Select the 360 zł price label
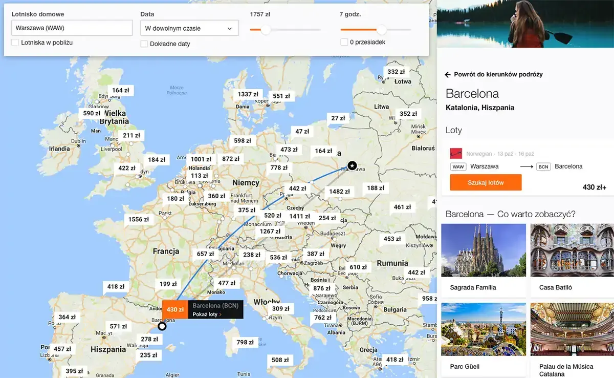 point(217,196)
